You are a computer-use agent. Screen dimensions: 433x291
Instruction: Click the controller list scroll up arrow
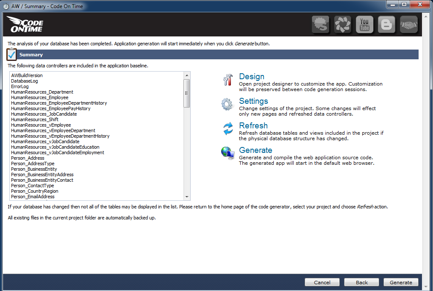pyautogui.click(x=187, y=75)
